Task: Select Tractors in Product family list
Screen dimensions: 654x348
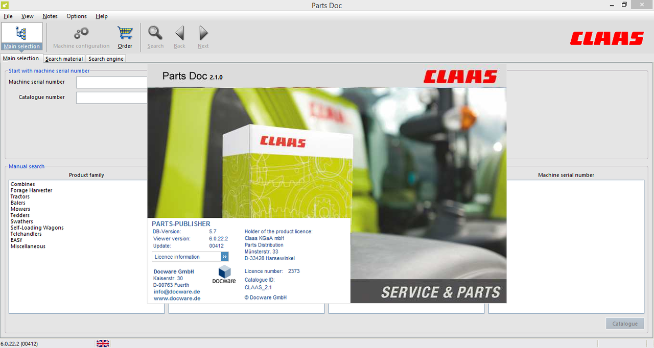Action: pyautogui.click(x=20, y=196)
